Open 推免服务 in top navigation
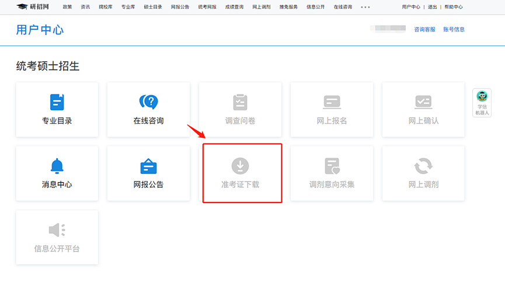Viewport: 505px width, 283px height. coord(288,7)
